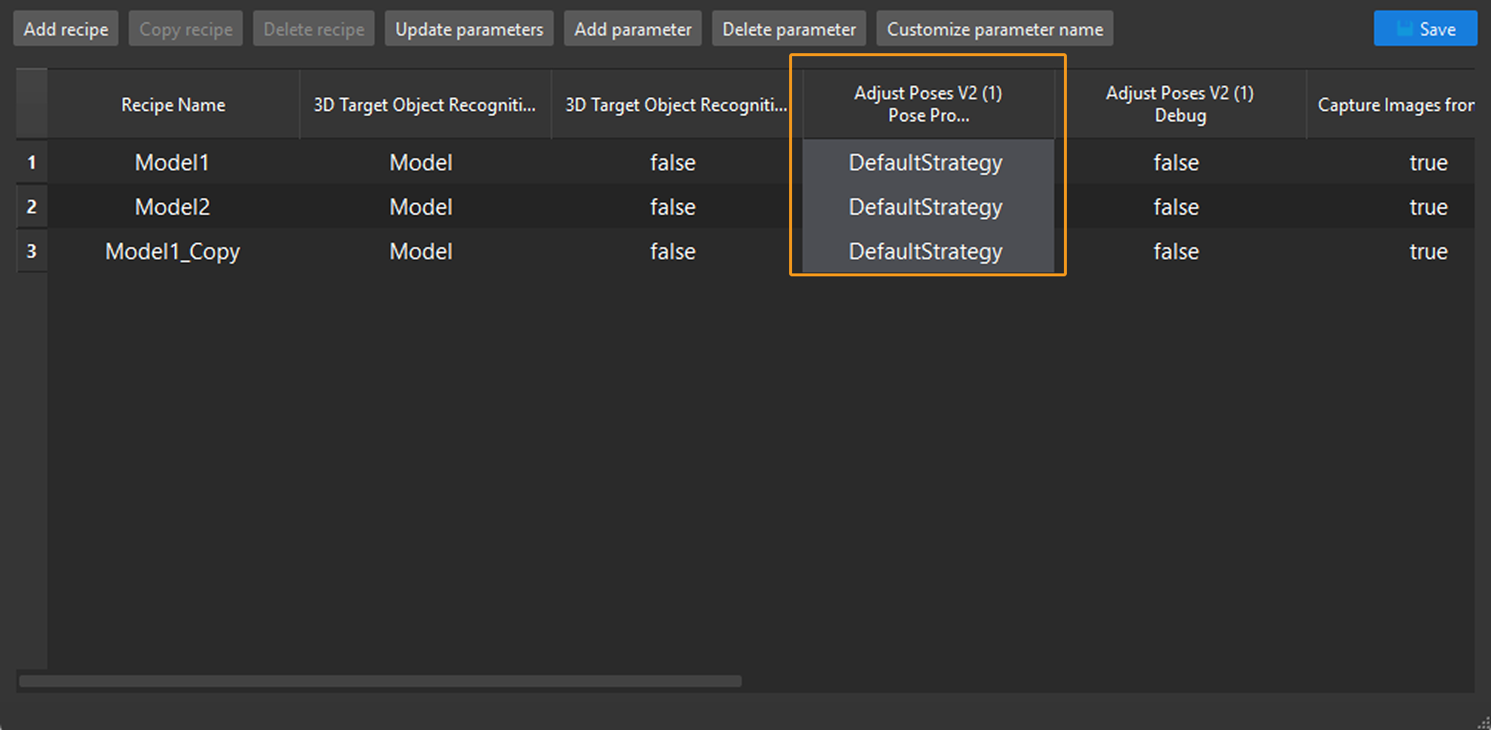The height and width of the screenshot is (730, 1491).
Task: Toggle the Debug false value for Model1
Action: coord(1175,162)
